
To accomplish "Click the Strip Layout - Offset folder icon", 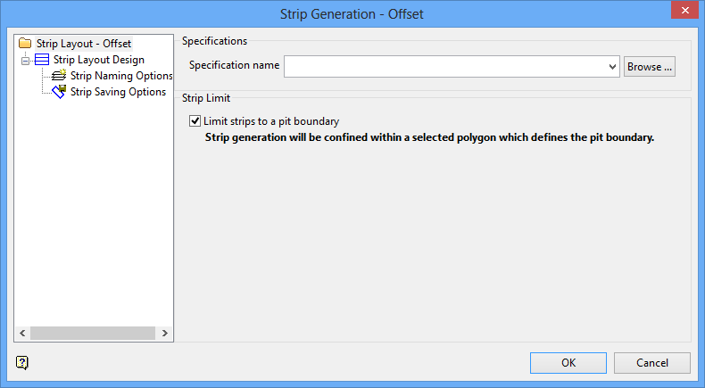I will 25,43.
